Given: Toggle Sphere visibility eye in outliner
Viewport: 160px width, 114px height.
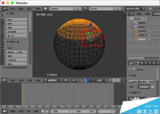Looking at the screenshot, I should (150, 39).
